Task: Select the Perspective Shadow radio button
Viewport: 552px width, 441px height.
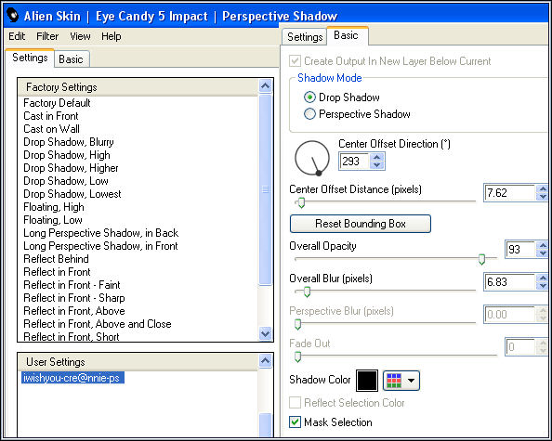Action: (309, 114)
